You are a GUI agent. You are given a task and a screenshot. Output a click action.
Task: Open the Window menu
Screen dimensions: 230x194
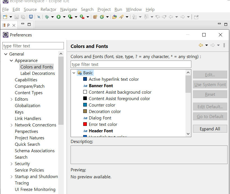134,10
